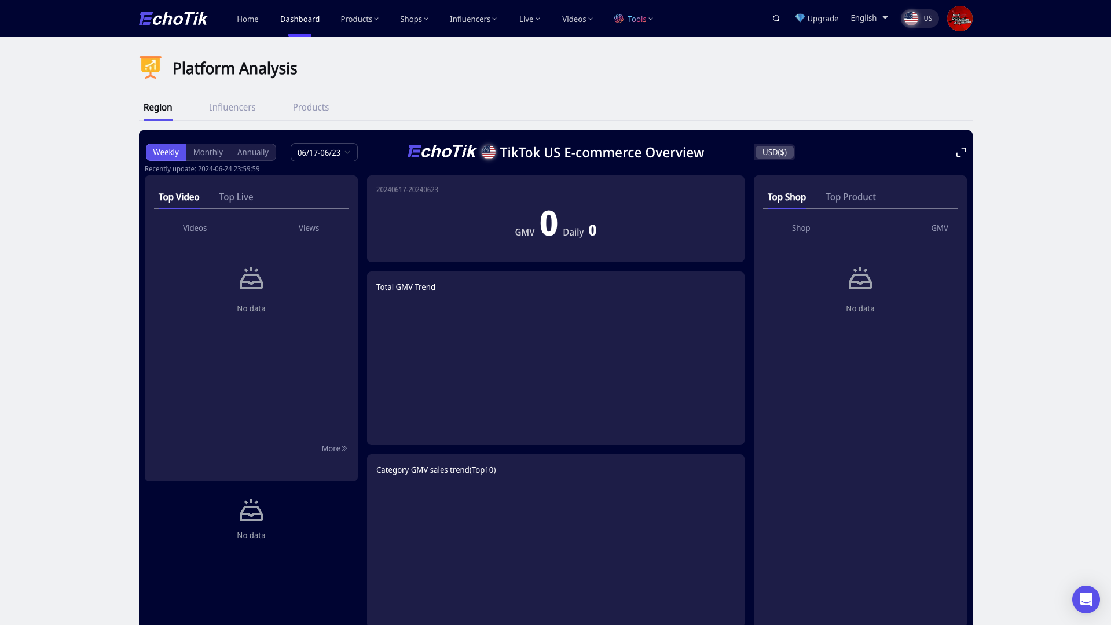Click the Platform Analysis chart icon
The image size is (1111, 625).
point(151,68)
